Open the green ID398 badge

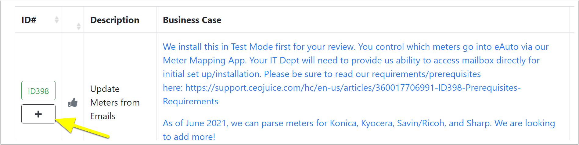[38, 91]
